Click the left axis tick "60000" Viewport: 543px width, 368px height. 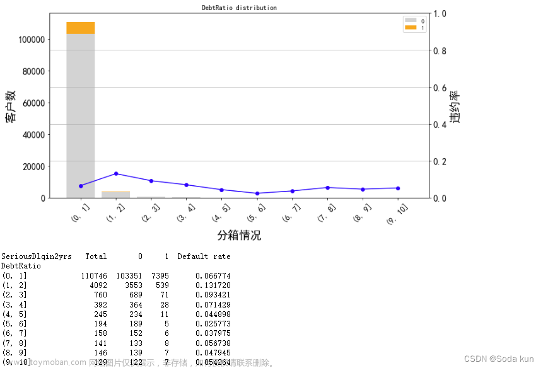click(33, 103)
